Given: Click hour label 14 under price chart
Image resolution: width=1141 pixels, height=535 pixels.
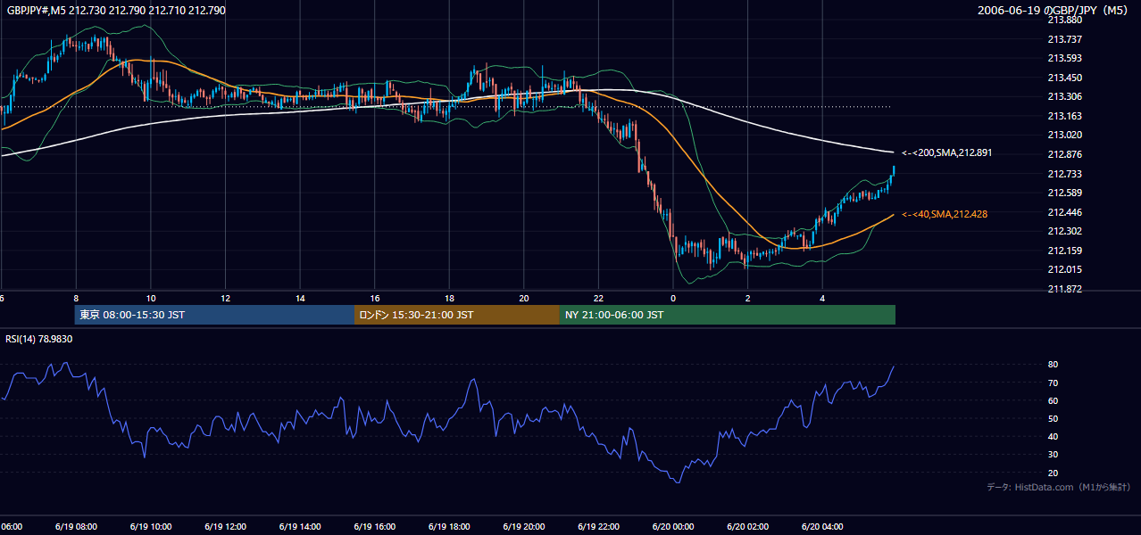Looking at the screenshot, I should coord(301,299).
